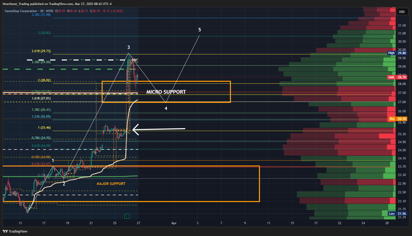Click the 31.50 price axis value

tap(402, 26)
